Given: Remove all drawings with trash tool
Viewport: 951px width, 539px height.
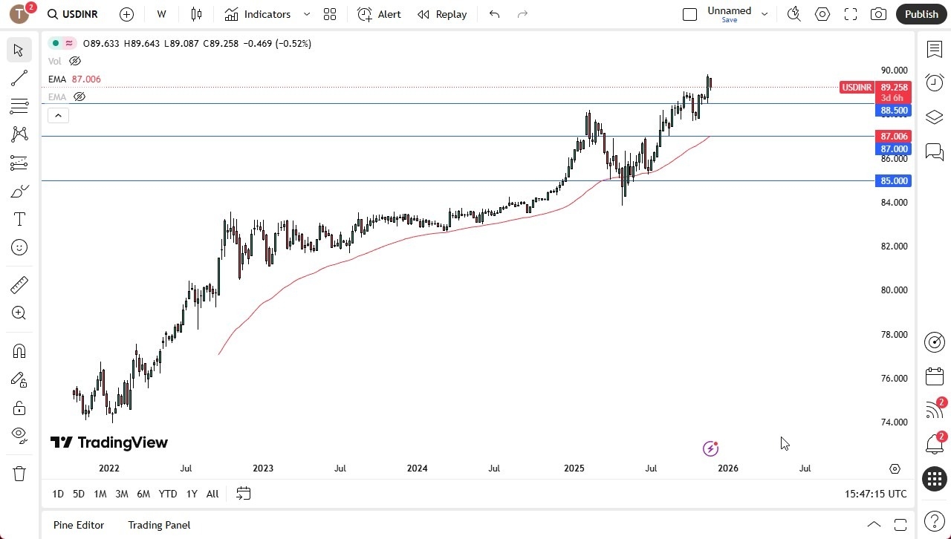Looking at the screenshot, I should tap(19, 473).
